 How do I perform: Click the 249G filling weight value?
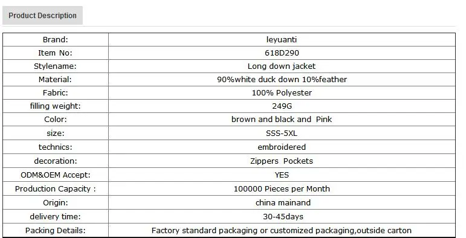(x=282, y=106)
